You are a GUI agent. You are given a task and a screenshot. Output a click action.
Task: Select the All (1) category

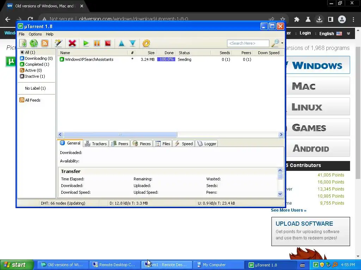tap(27, 52)
